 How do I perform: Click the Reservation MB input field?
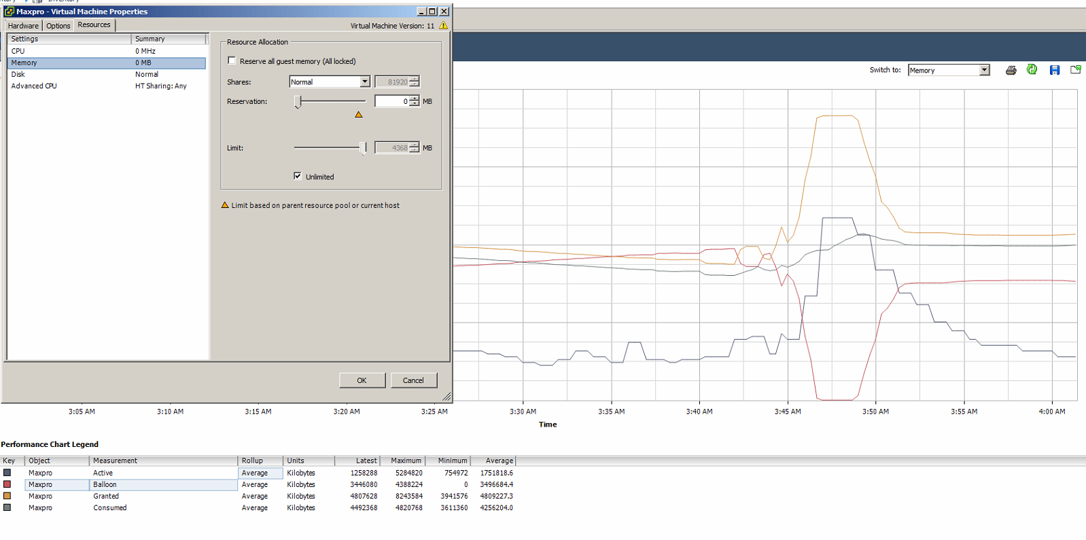click(x=391, y=101)
